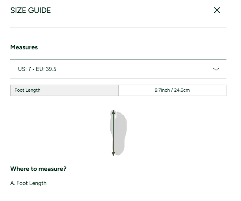Image resolution: width=241 pixels, height=201 pixels.
Task: Select the EU: 39.5 text in size selector
Action: 46,69
